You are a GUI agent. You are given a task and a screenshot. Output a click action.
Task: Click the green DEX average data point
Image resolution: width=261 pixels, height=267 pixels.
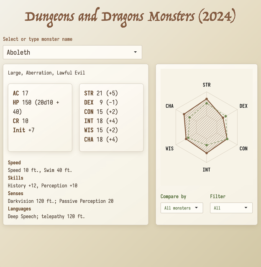(x=226, y=116)
